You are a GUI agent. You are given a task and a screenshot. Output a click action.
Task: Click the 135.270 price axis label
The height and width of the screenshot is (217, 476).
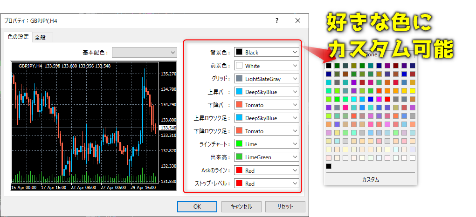click(169, 74)
